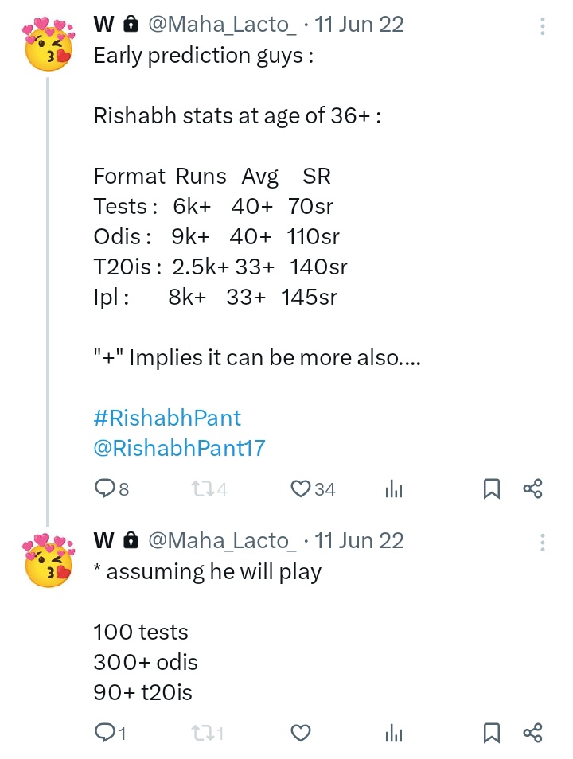Open more options for first tweet
The width and height of the screenshot is (573, 759).
543,26
